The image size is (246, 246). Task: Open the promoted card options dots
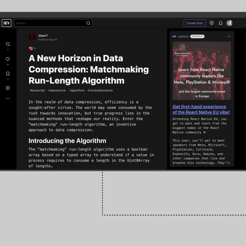(x=229, y=36)
